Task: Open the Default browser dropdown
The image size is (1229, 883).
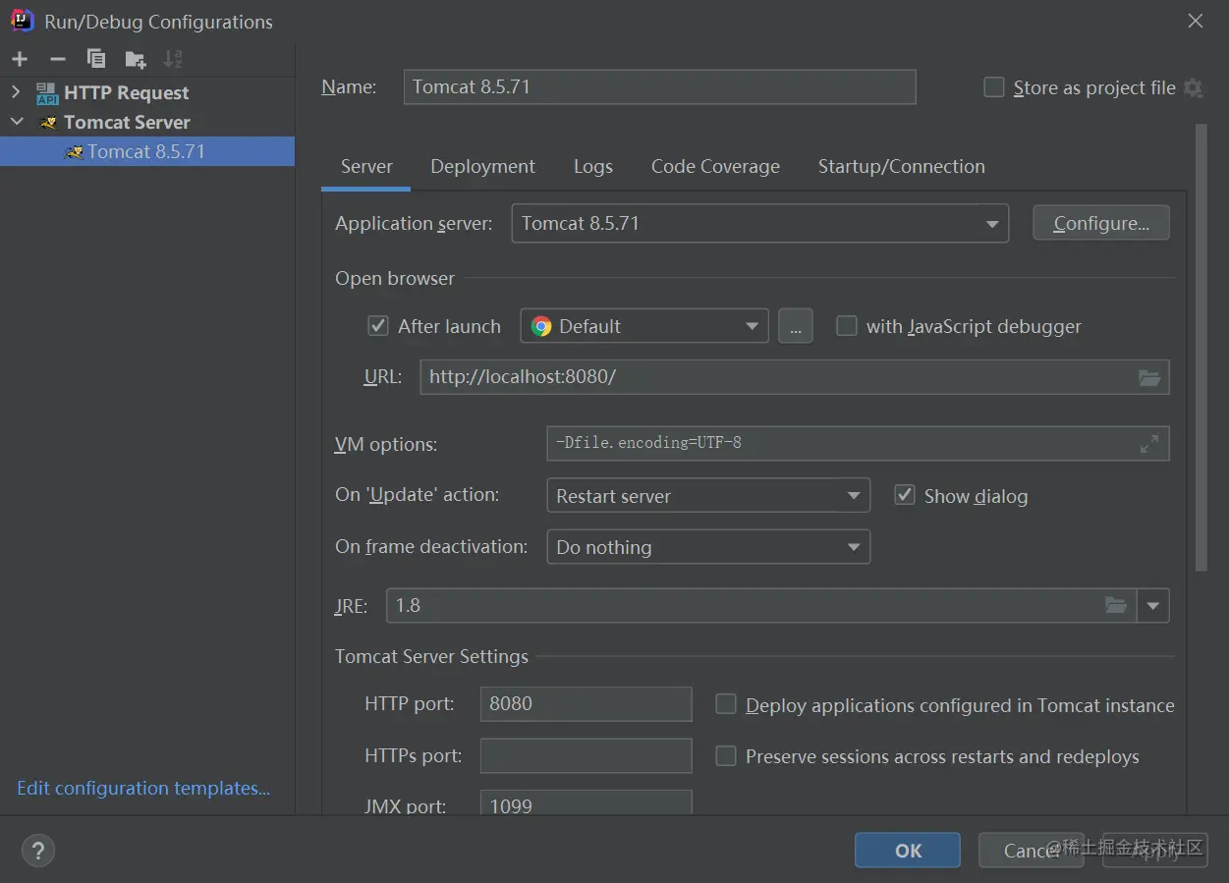Action: 644,326
